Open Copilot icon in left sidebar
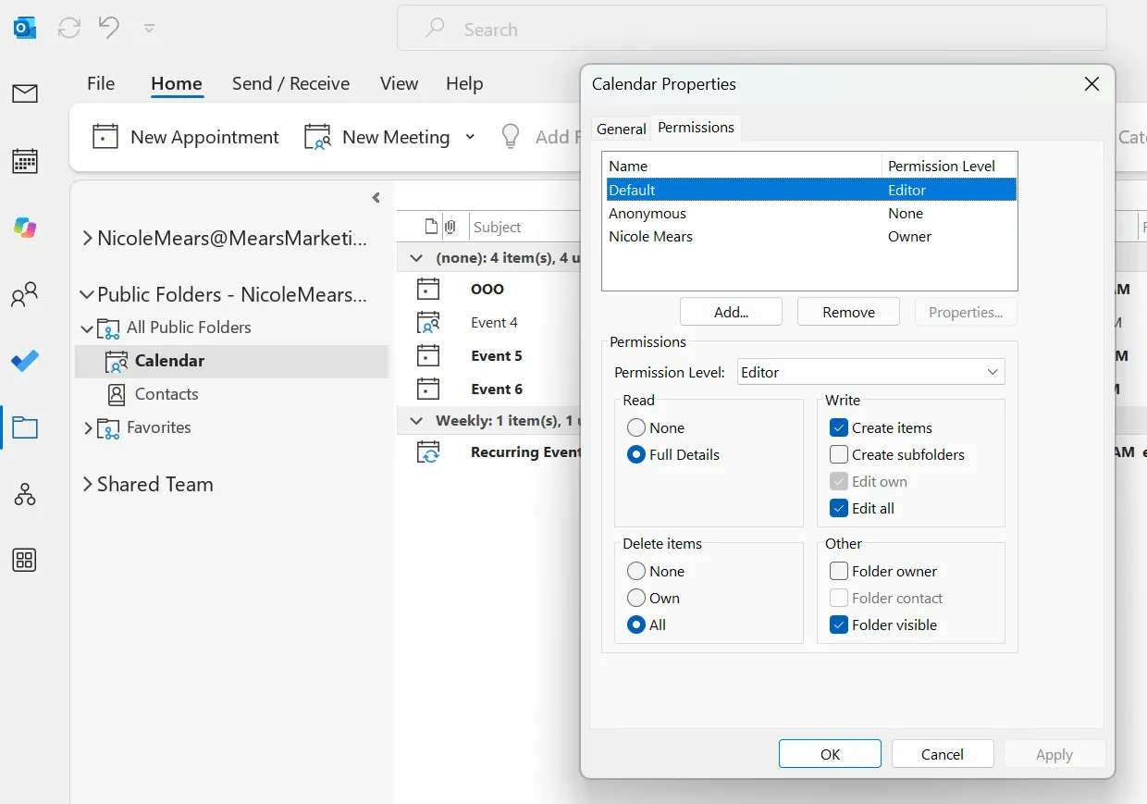 coord(25,227)
